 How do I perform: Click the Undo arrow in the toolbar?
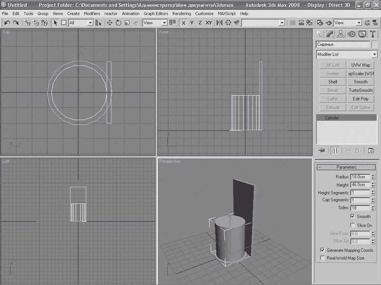[x=7, y=23]
